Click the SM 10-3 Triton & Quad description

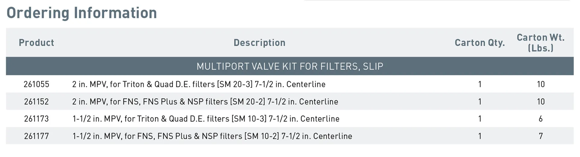coord(206,119)
